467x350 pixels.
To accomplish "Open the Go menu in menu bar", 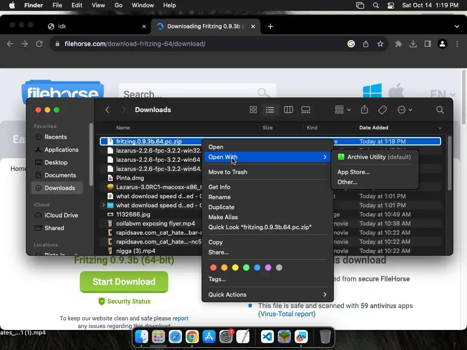I will coord(119,5).
